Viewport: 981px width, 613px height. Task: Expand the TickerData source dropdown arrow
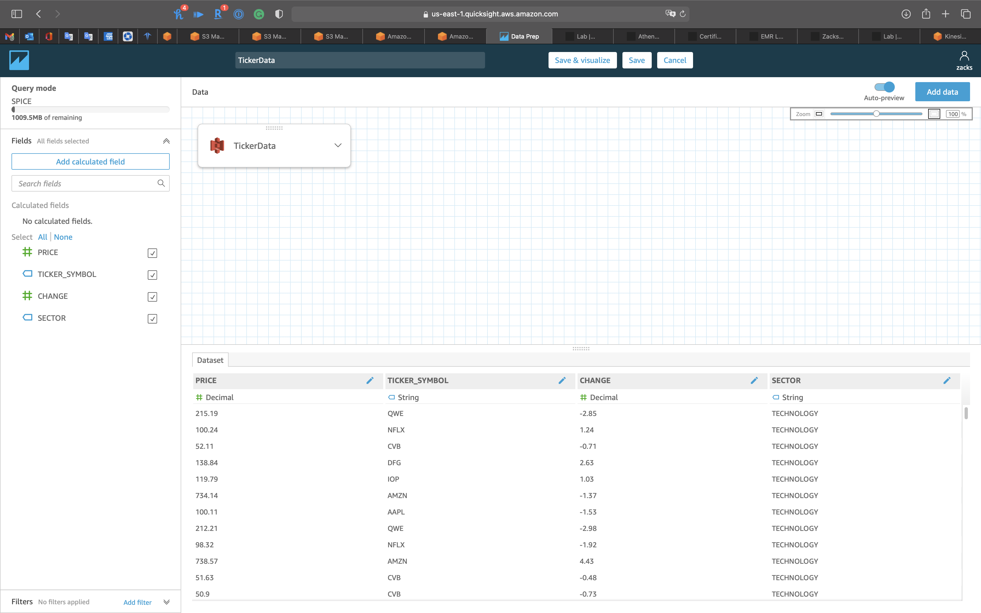(x=338, y=145)
